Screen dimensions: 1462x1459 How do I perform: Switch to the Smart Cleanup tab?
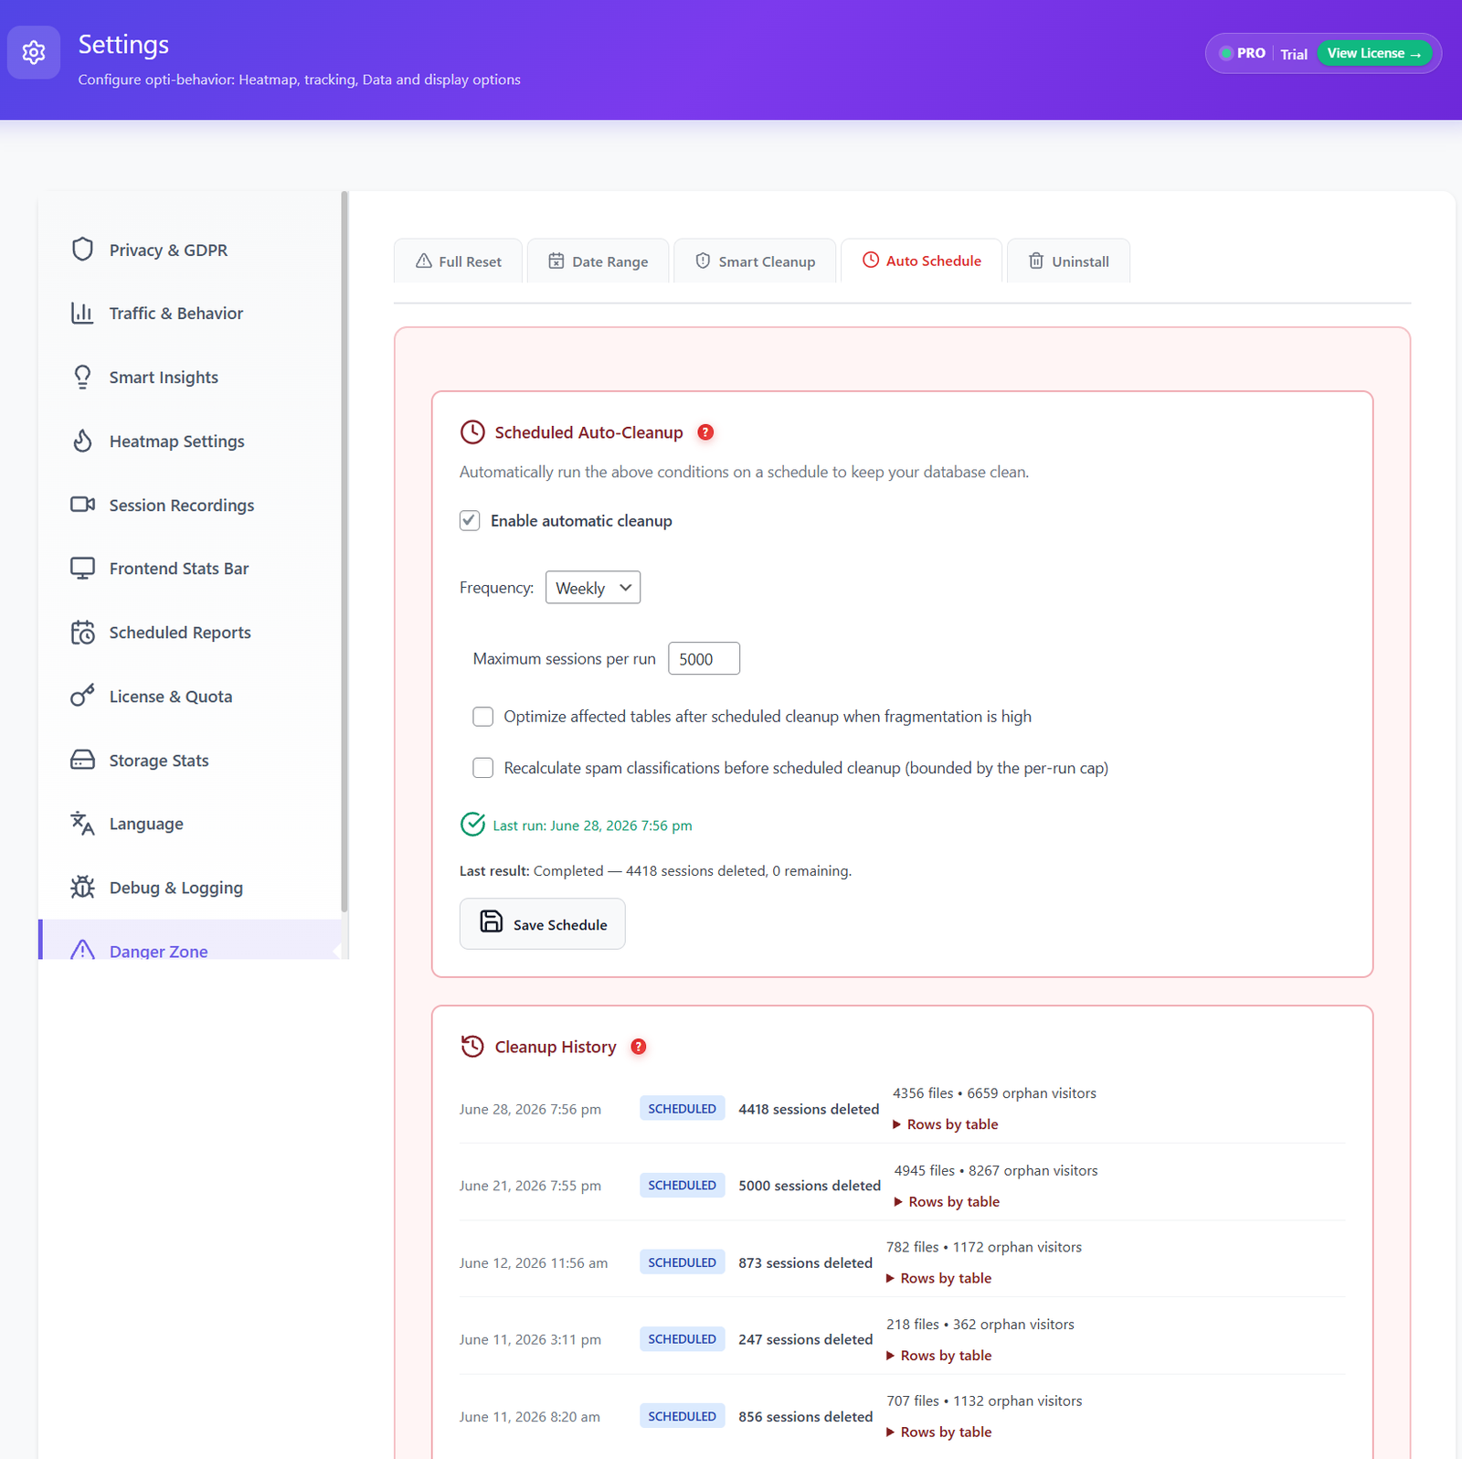pyautogui.click(x=755, y=261)
